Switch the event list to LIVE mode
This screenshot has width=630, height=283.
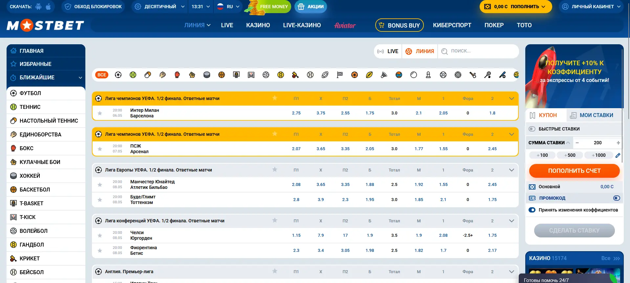pyautogui.click(x=388, y=51)
